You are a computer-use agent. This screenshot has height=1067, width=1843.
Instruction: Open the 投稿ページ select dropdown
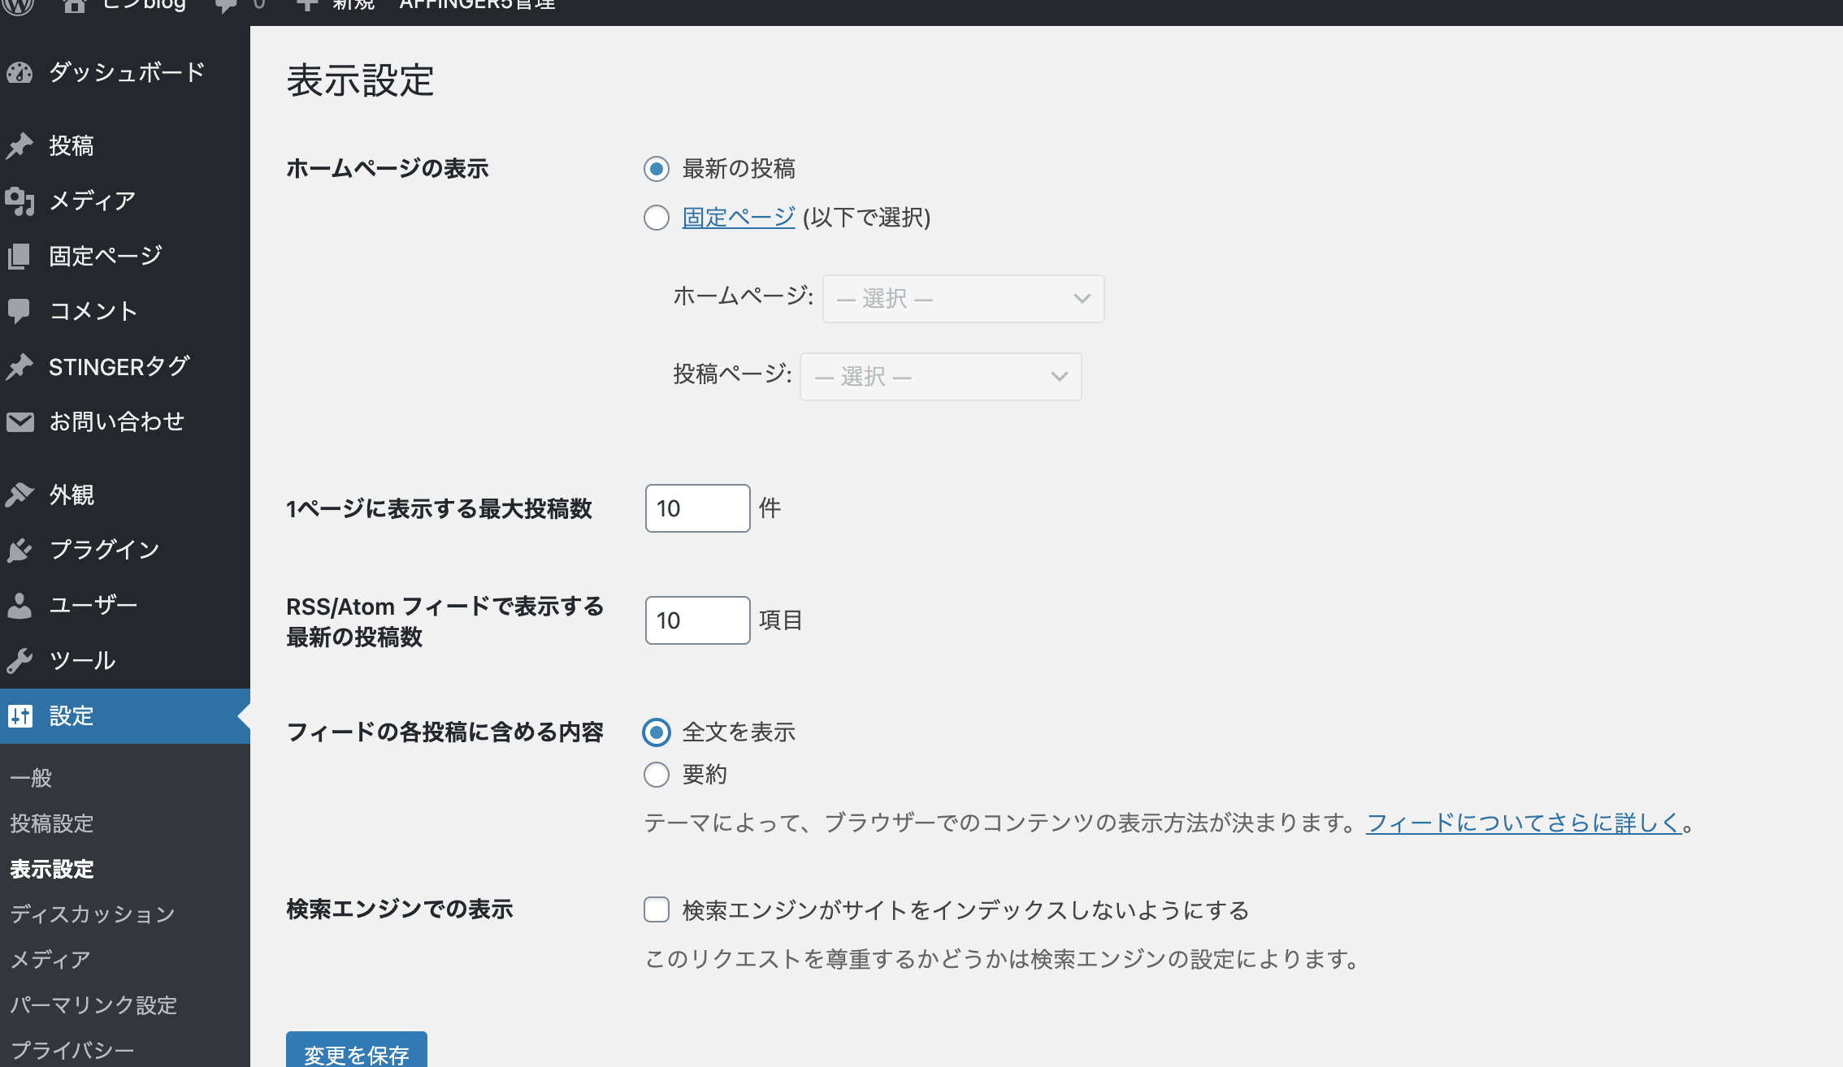tap(940, 377)
